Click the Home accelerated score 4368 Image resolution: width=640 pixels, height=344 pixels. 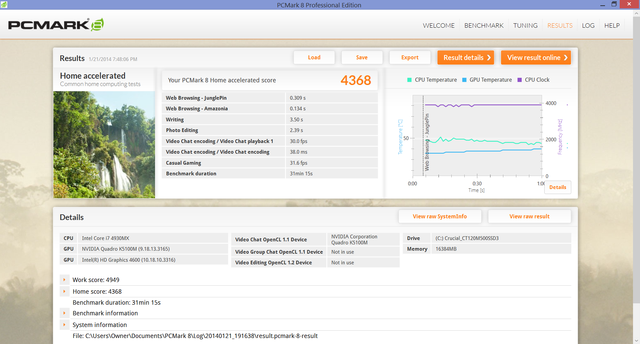pos(356,80)
